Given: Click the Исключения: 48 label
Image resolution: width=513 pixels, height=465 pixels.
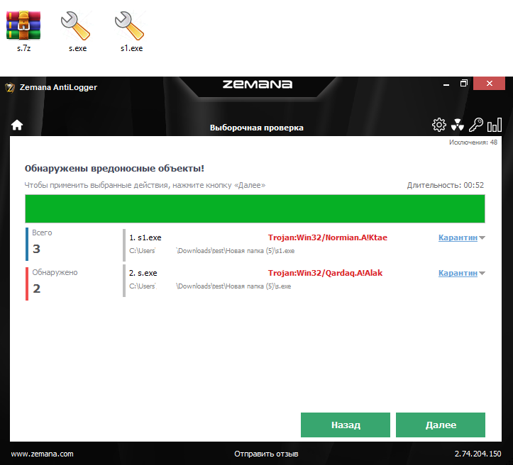Looking at the screenshot, I should pyautogui.click(x=473, y=142).
